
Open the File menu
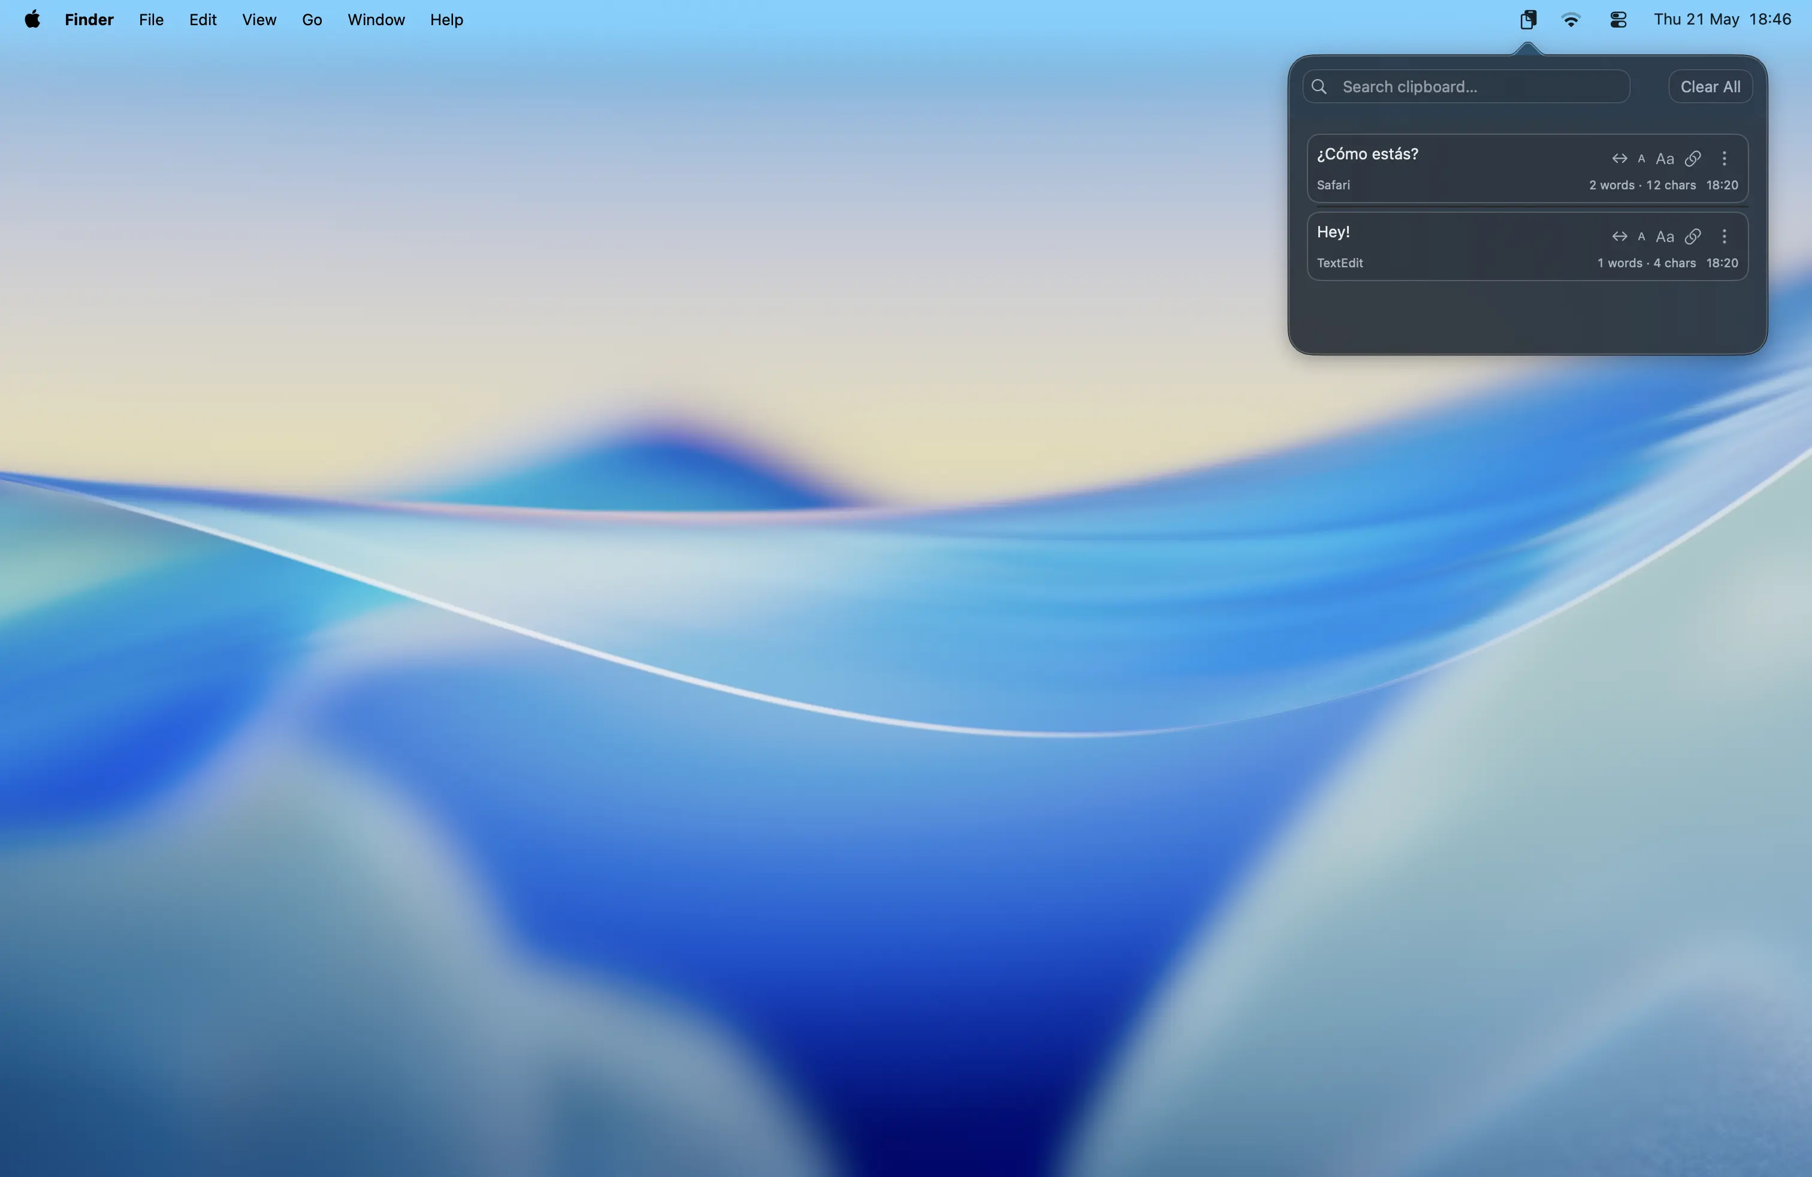(x=151, y=20)
